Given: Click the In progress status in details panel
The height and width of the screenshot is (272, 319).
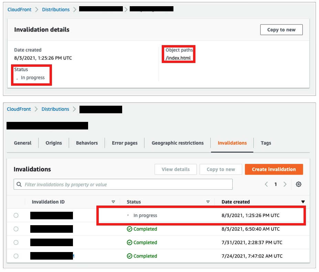Looking at the screenshot, I should coord(33,77).
